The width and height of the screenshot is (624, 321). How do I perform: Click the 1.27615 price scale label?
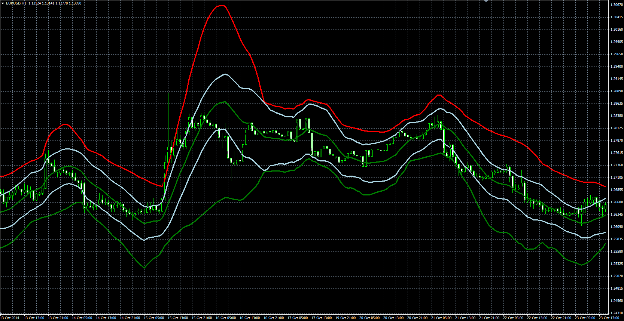pos(617,153)
